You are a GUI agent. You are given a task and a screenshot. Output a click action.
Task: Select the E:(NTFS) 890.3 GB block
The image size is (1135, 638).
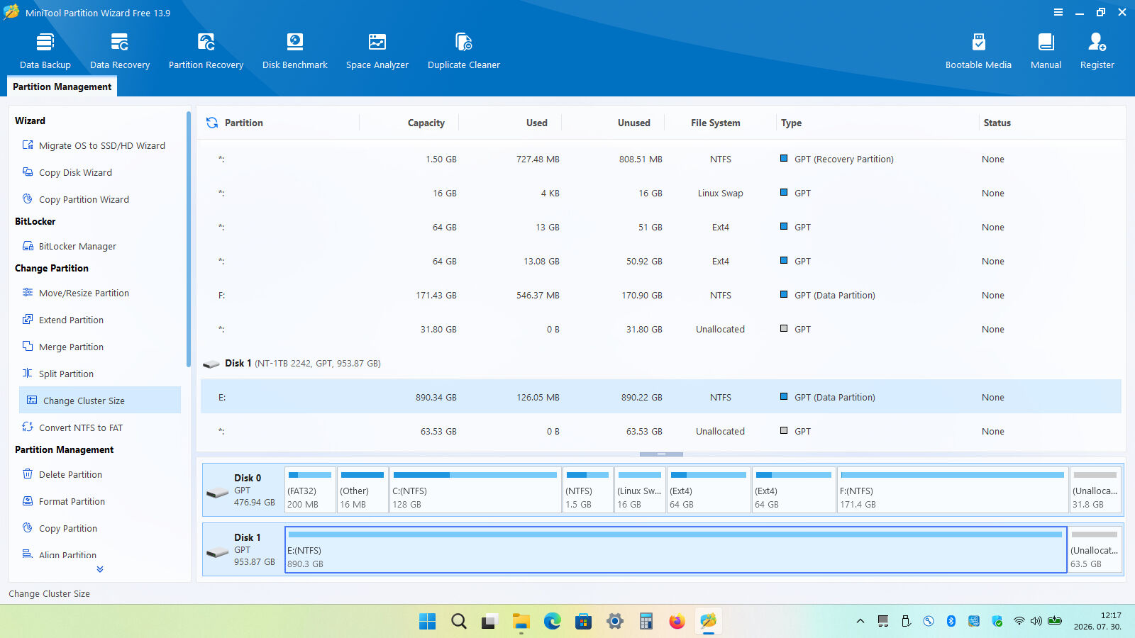pyautogui.click(x=676, y=549)
